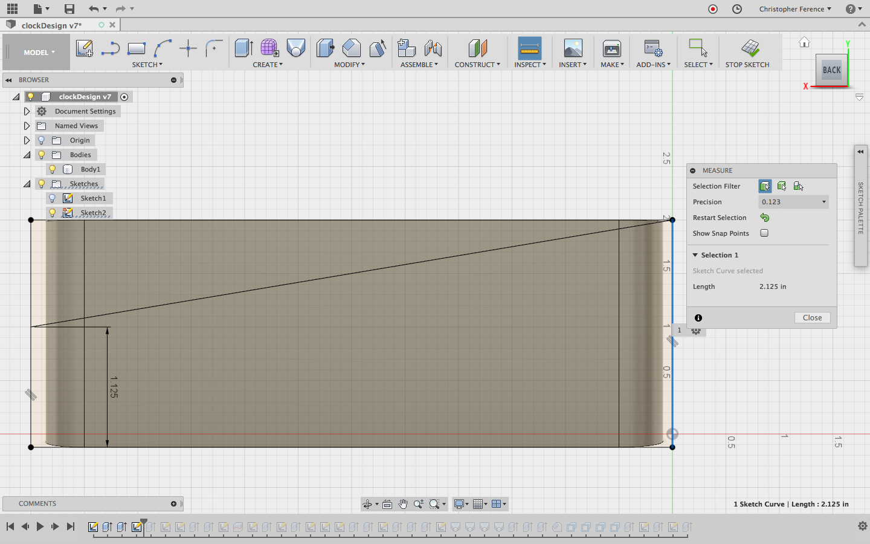Click Close in the Measure dialog

812,318
